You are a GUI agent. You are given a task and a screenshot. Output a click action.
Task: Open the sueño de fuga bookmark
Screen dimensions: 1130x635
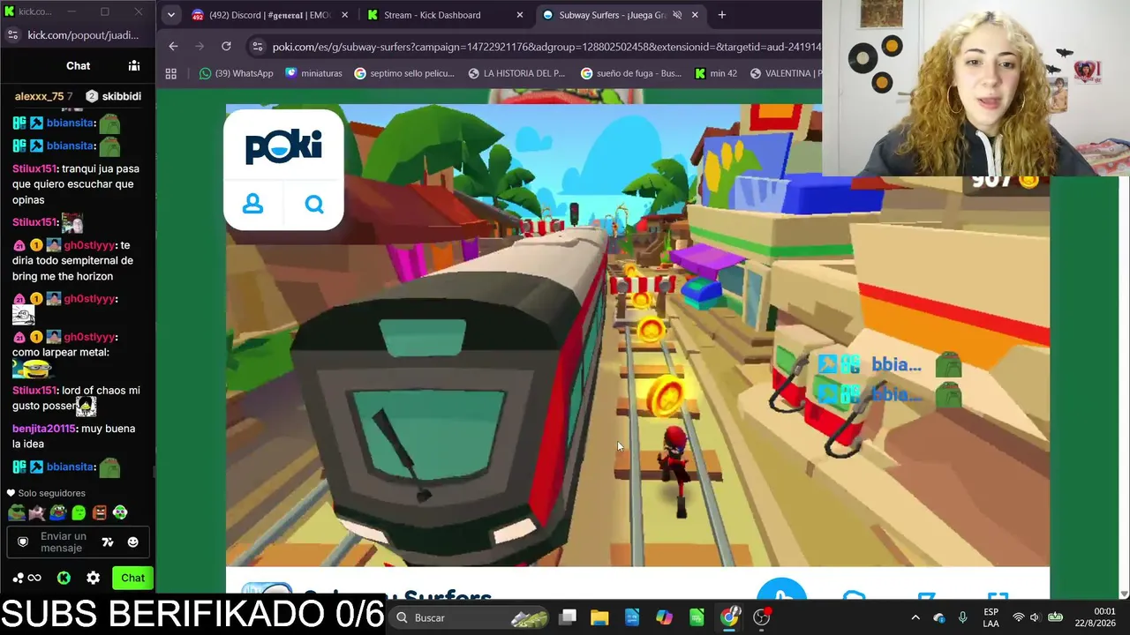631,73
